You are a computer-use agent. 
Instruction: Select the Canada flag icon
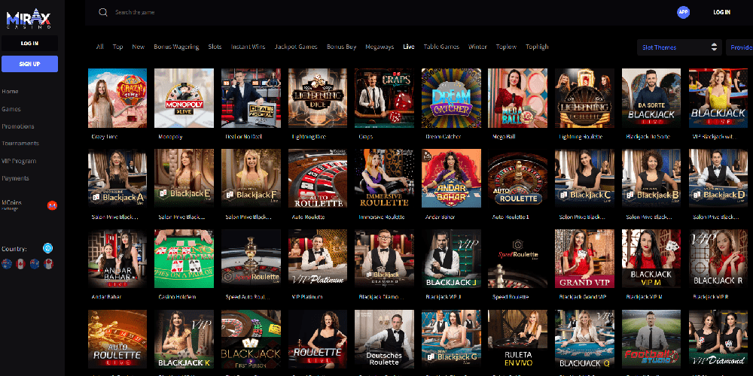coord(20,263)
